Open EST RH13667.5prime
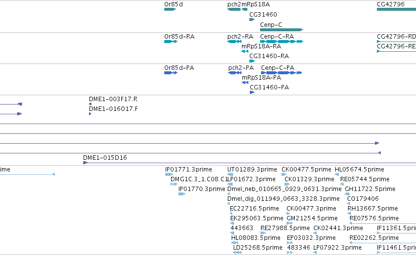 click(x=349, y=213)
